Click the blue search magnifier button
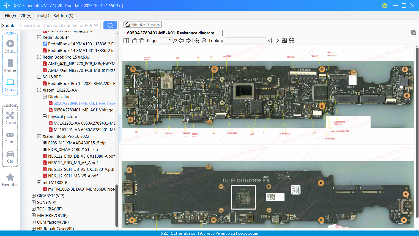 (x=110, y=25)
